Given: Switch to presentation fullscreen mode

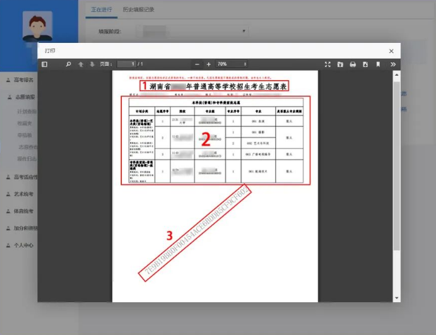Looking at the screenshot, I should point(327,64).
